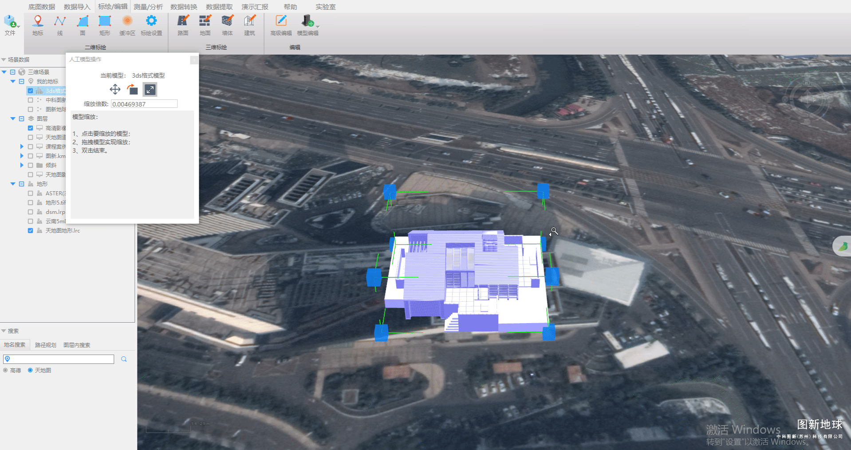Viewport: 851px width, 450px height.
Task: Switch to the 地名搜索 tab
Action: [x=15, y=345]
